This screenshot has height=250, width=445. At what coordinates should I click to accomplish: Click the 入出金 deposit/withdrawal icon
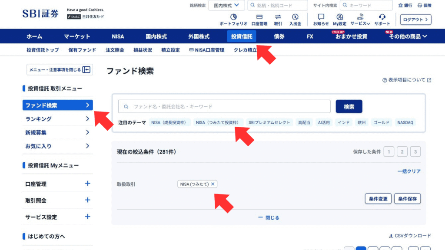[296, 20]
